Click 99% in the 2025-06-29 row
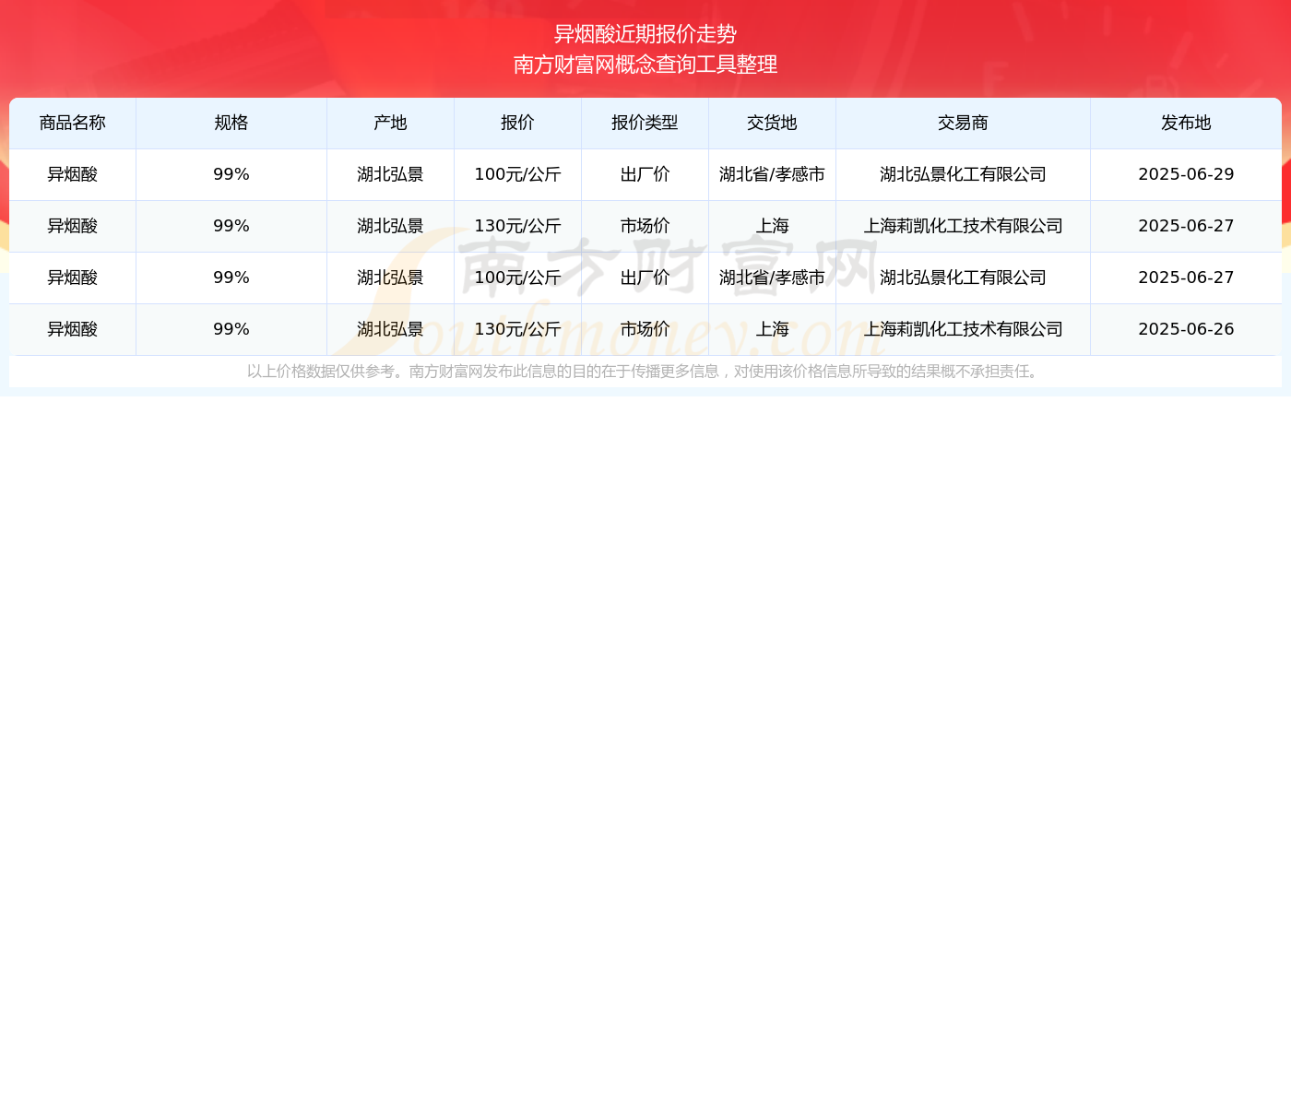1291x1111 pixels. [231, 175]
